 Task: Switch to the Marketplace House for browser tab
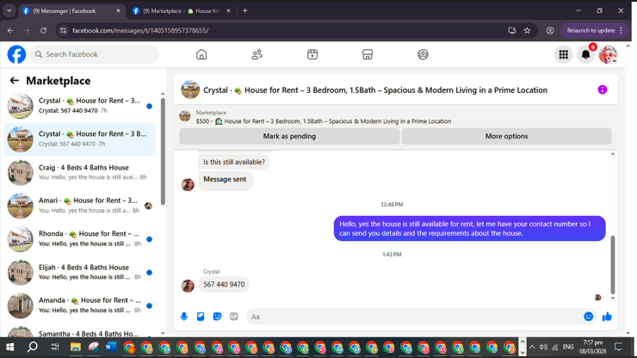coord(182,11)
